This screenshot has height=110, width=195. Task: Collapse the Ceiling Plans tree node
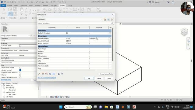point(4,92)
